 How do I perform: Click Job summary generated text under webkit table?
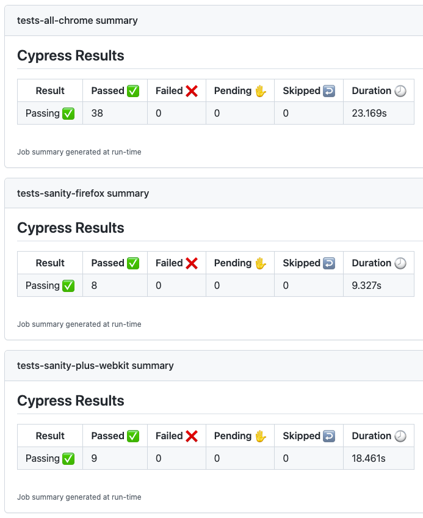click(79, 497)
